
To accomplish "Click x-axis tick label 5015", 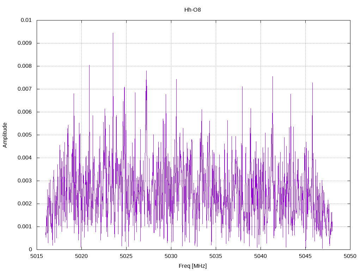I will [37, 256].
